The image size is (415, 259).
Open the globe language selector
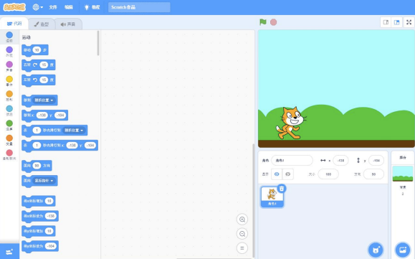37,7
